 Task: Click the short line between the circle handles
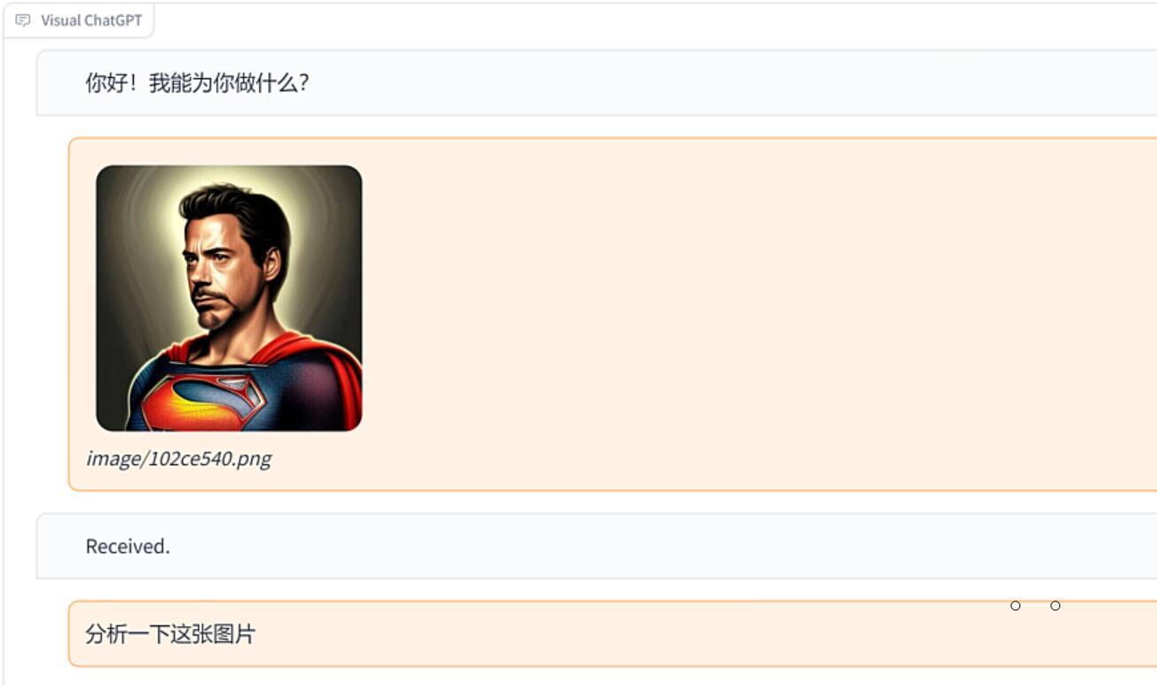pos(1035,606)
